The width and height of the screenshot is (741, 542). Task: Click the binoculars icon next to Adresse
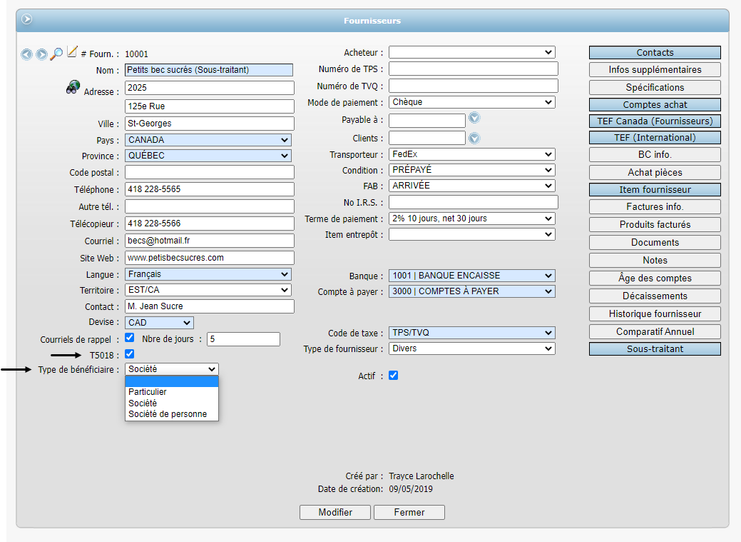tap(73, 88)
